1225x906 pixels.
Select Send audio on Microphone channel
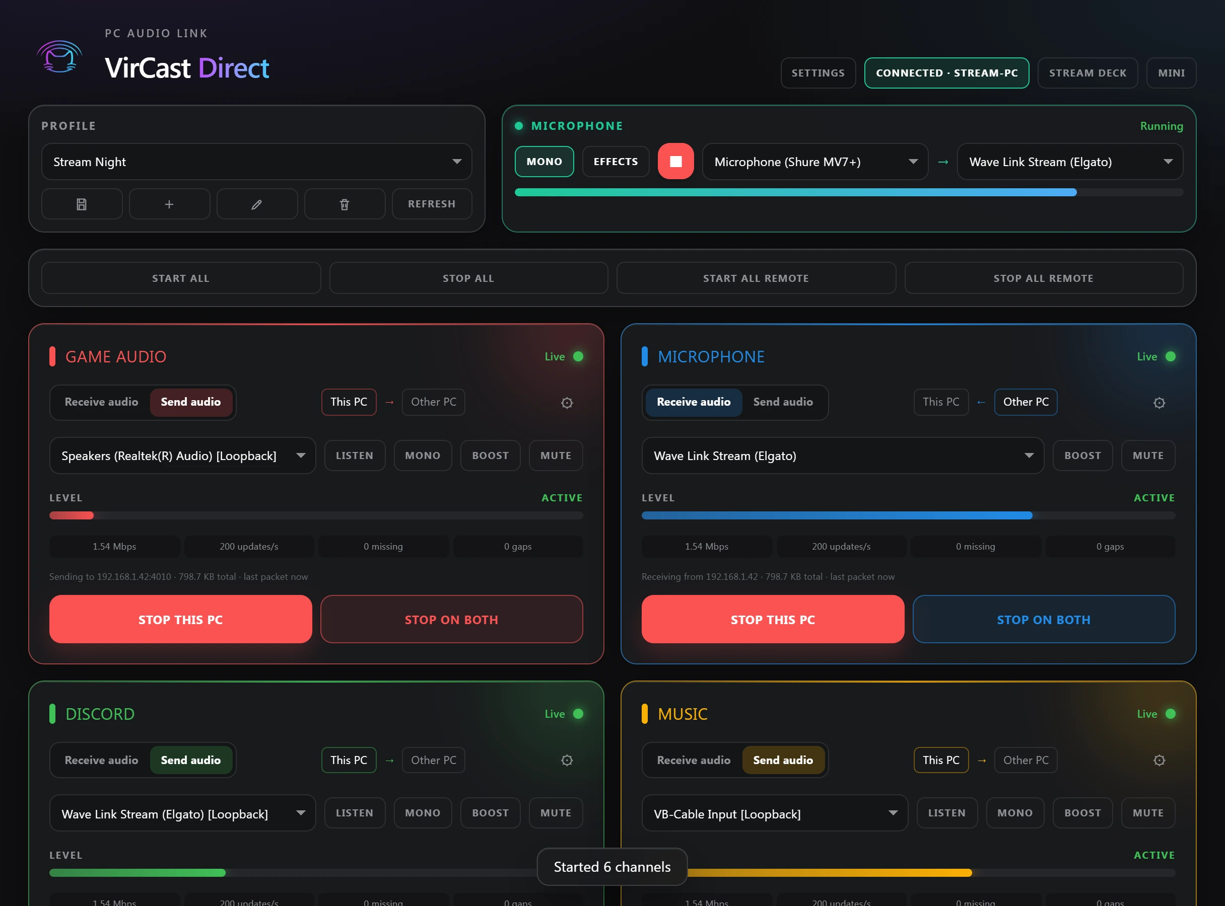click(x=783, y=402)
